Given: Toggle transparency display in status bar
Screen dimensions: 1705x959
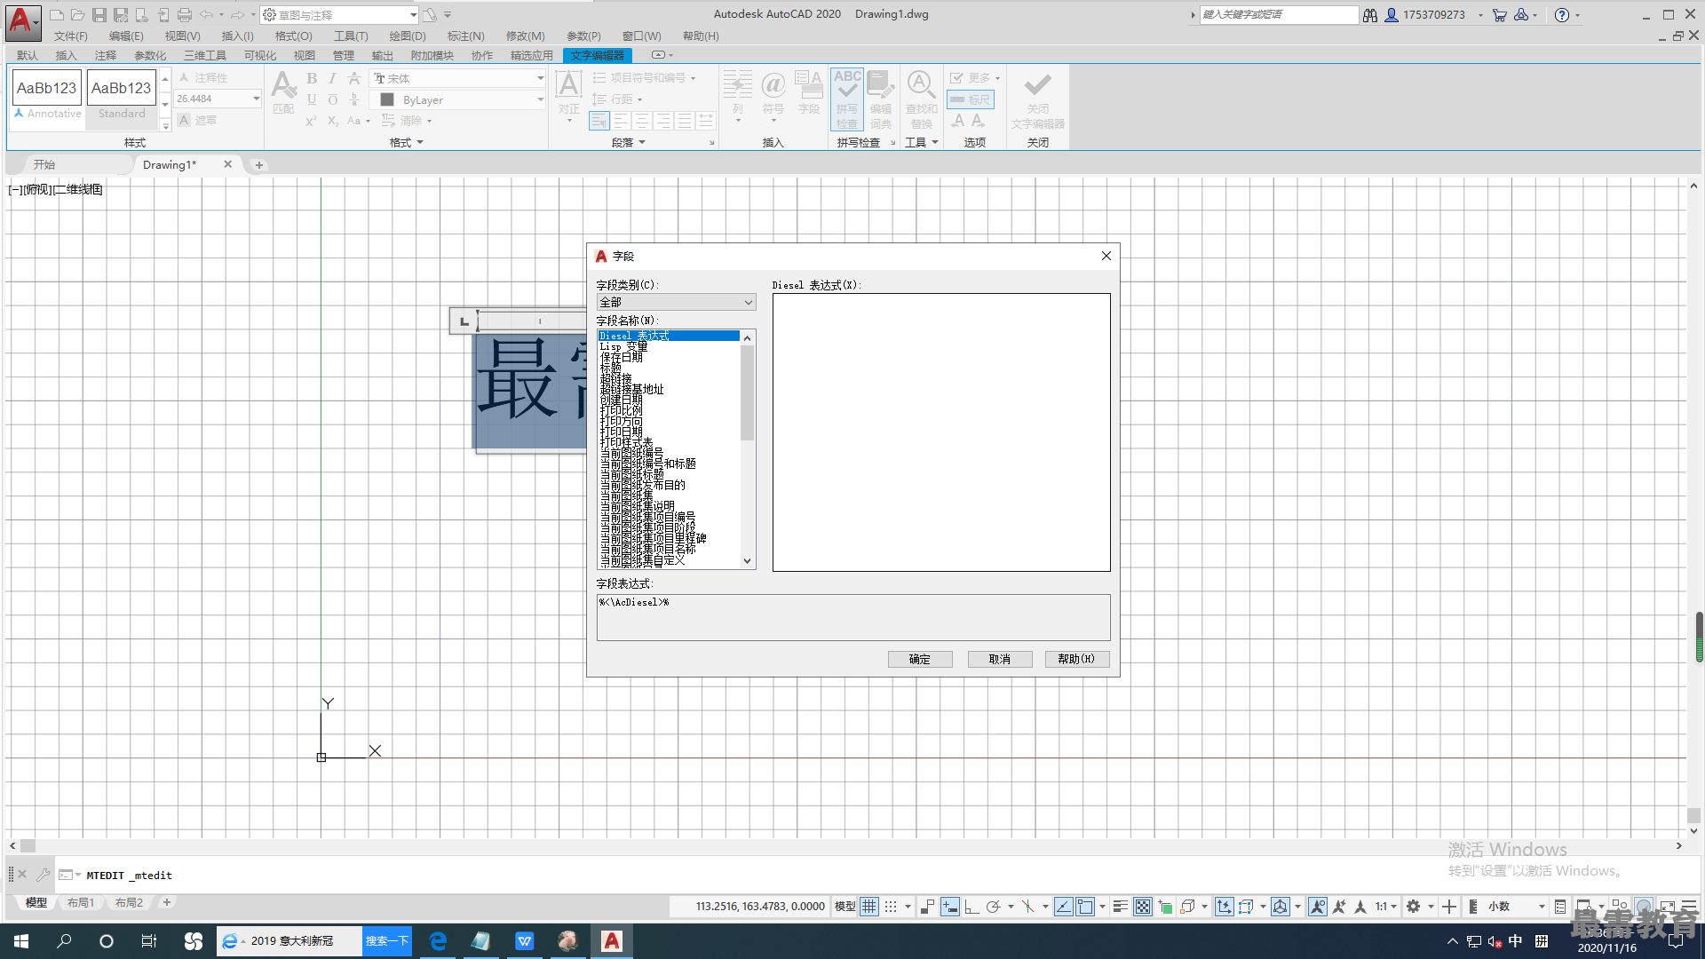Looking at the screenshot, I should tap(1143, 906).
